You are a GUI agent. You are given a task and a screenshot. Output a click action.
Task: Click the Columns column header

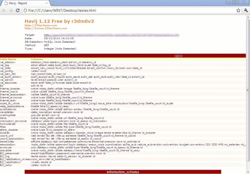coord(37,59)
